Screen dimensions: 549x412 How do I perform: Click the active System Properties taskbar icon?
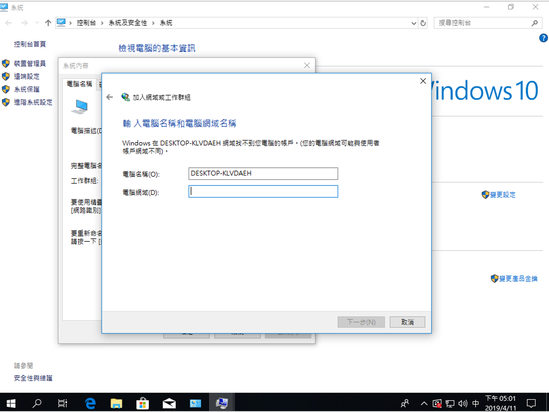222,403
